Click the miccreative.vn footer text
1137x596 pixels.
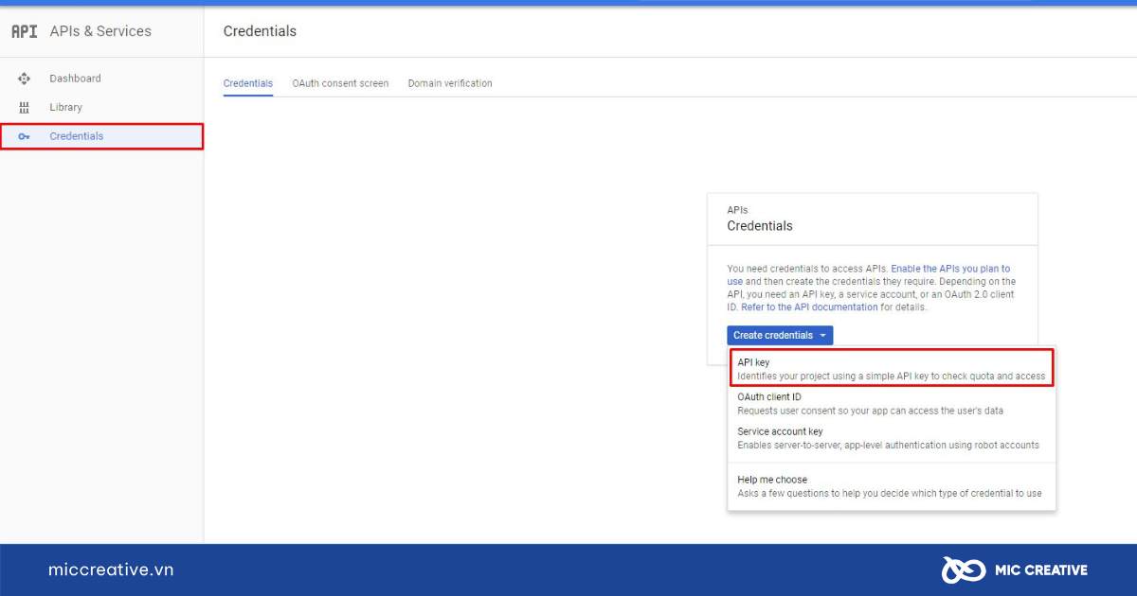[x=111, y=570]
